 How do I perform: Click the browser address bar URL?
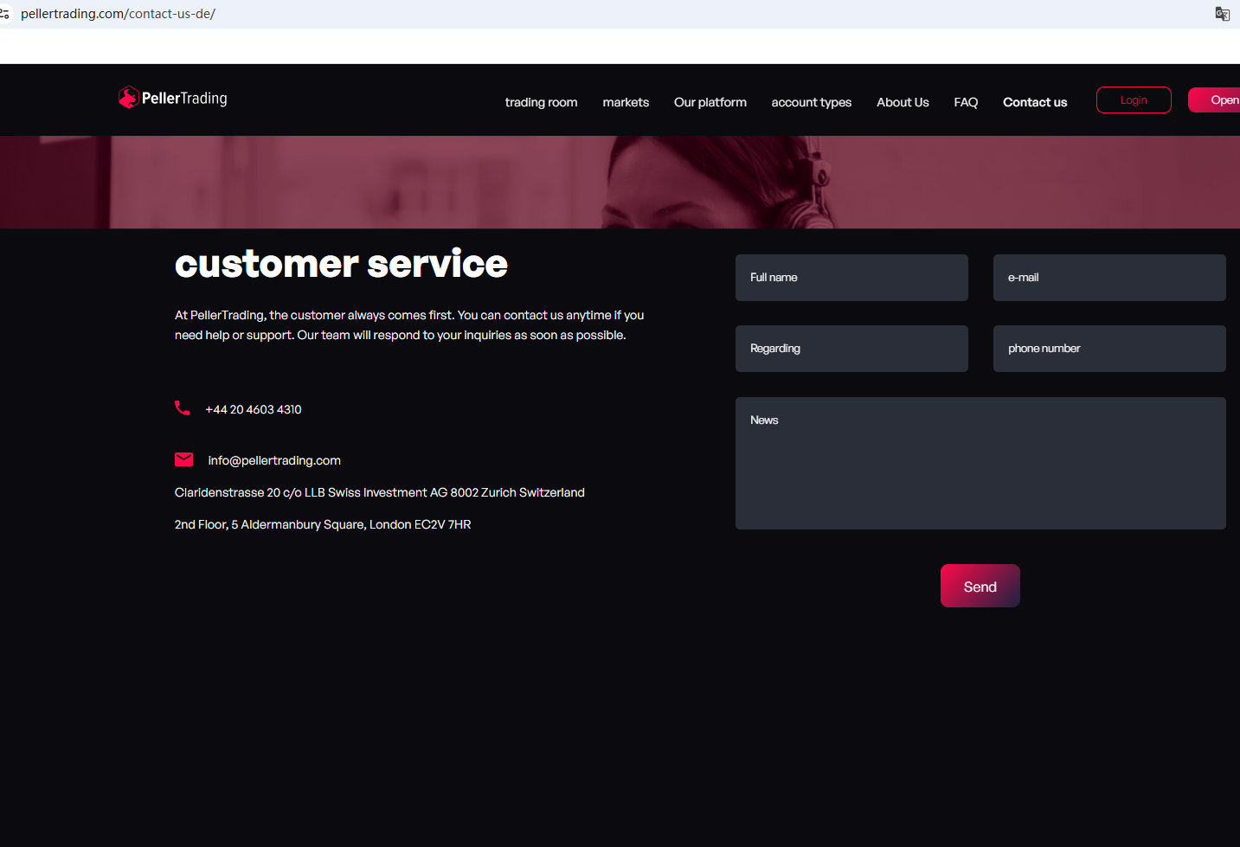pyautogui.click(x=118, y=14)
